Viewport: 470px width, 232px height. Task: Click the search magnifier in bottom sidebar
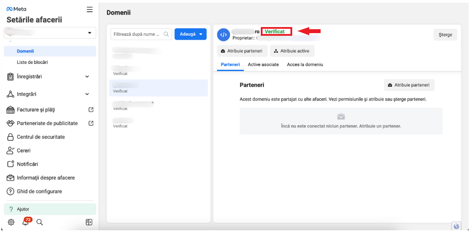[40, 222]
